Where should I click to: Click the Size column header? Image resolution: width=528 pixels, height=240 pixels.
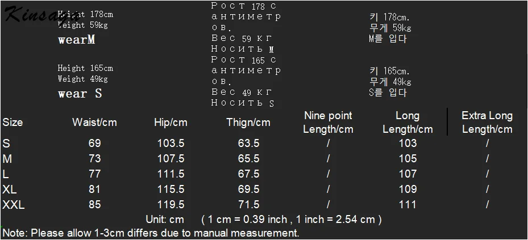13,123
